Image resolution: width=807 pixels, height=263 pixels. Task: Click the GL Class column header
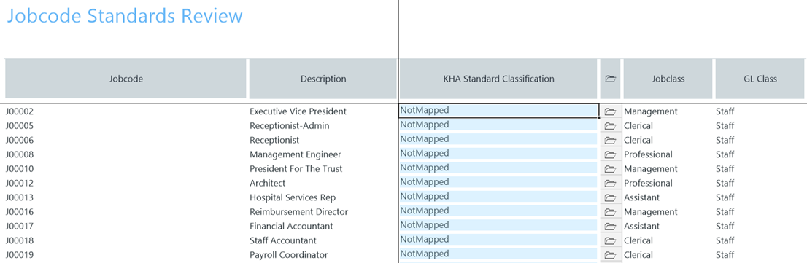[x=760, y=79]
